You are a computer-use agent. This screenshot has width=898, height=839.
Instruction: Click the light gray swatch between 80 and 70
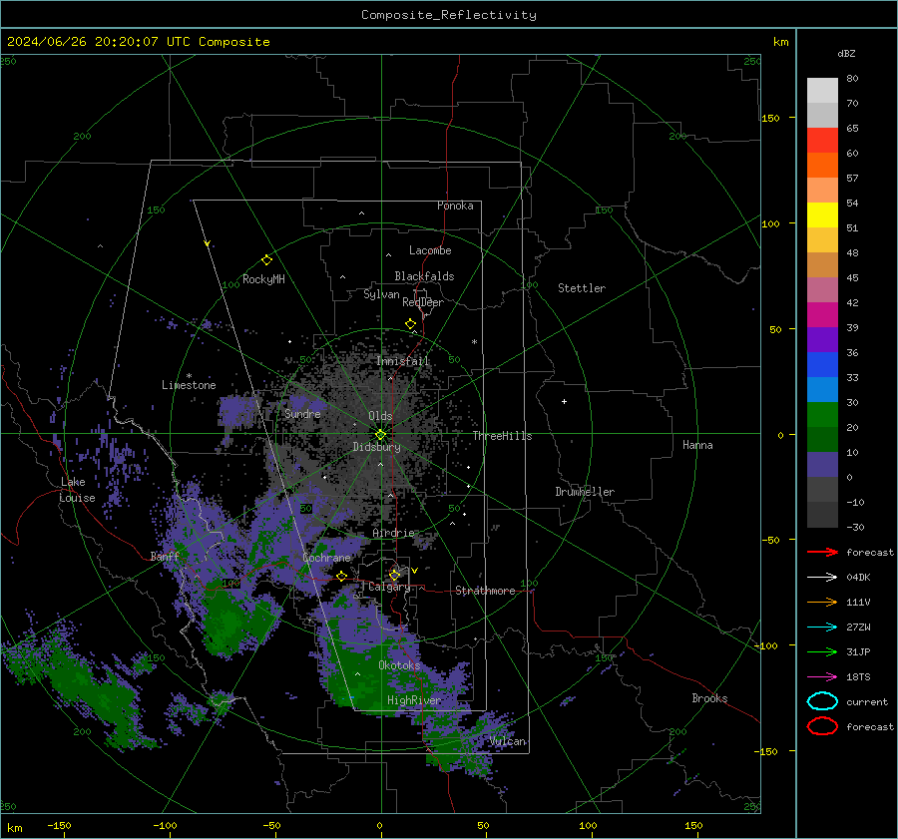click(822, 91)
